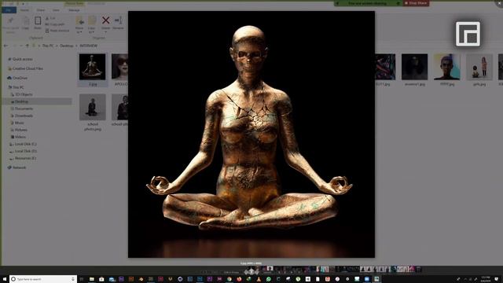
Task: Select Desktop in navigation pane
Action: [x=21, y=101]
